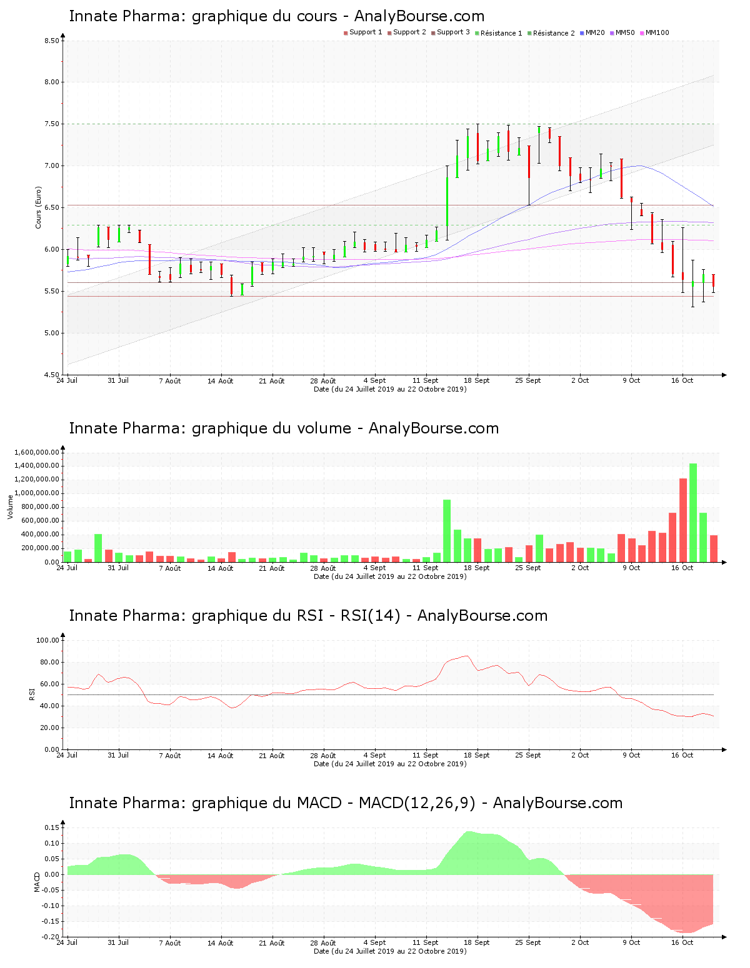Click the tallest green bar in volume chart
750x968 pixels.
pos(693,512)
